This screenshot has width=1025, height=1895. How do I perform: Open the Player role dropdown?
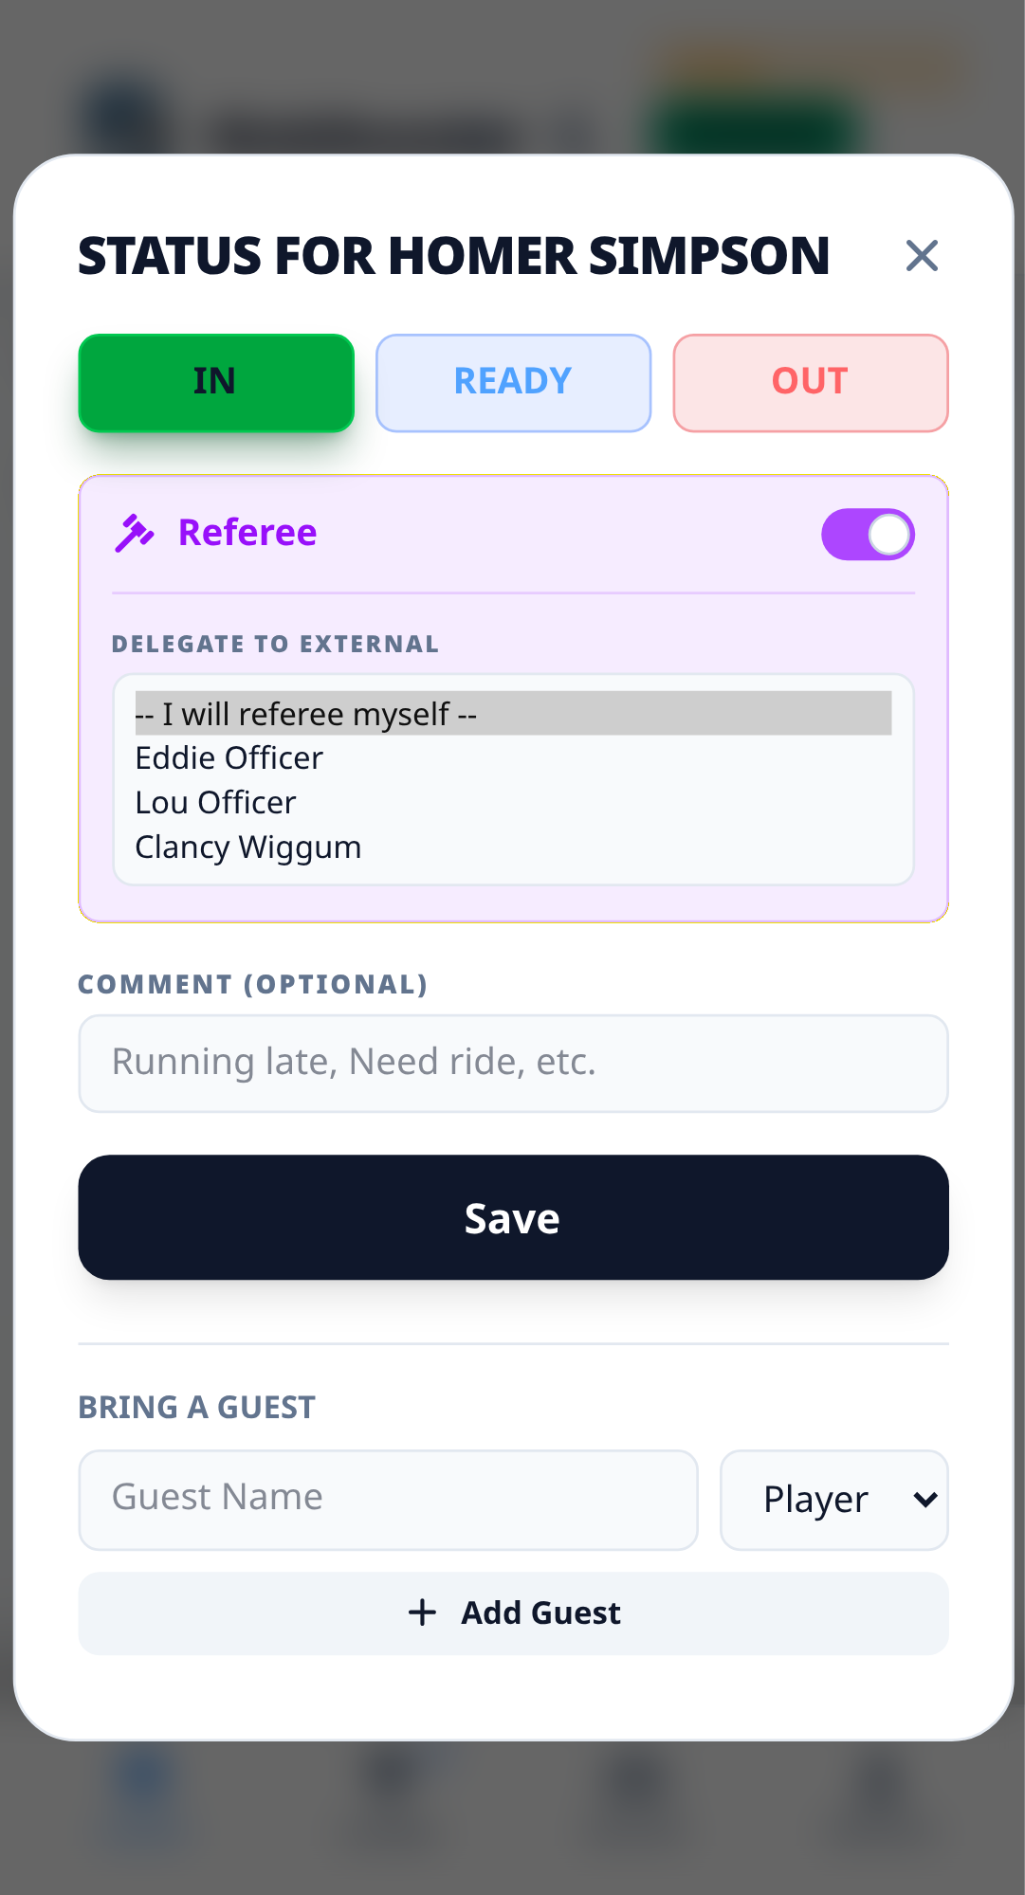(x=833, y=1499)
